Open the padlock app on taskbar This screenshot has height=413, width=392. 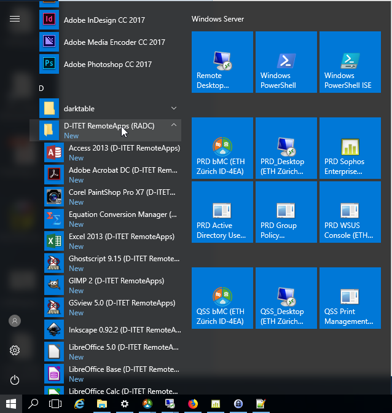tap(238, 404)
